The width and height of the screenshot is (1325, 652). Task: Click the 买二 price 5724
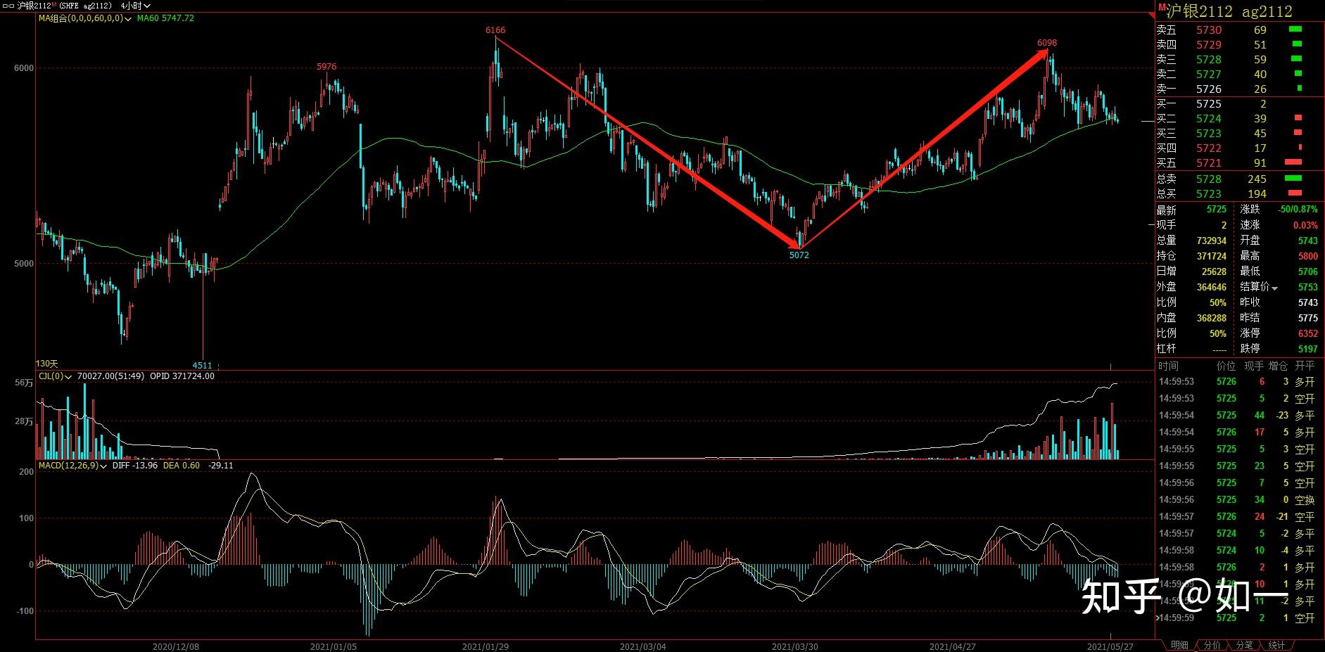coord(1209,119)
